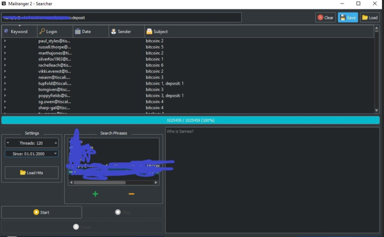Expand the row showing bitcoin: 6

[x=5, y=65]
